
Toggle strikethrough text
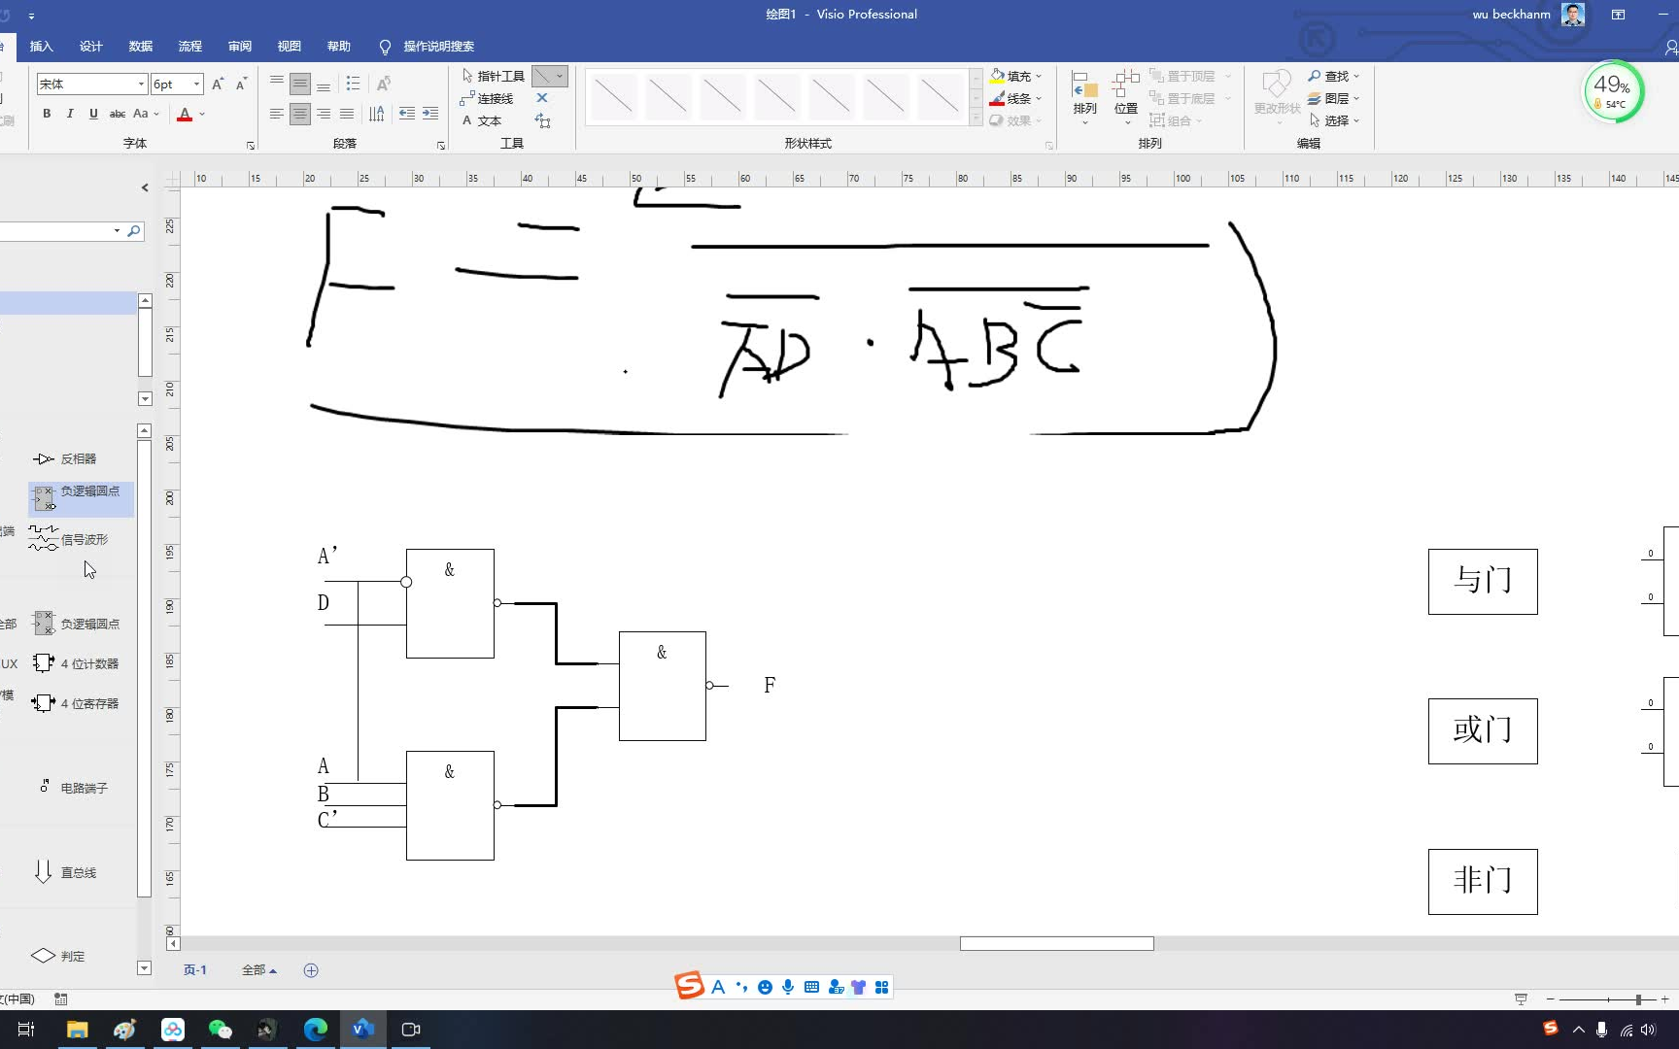[x=118, y=114]
